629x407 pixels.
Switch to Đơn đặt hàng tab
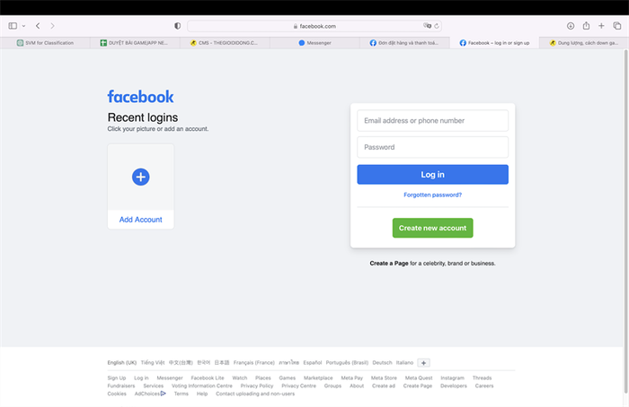[x=404, y=43]
